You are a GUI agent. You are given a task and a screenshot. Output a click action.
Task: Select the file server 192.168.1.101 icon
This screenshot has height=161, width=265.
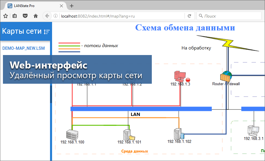tap(129, 135)
